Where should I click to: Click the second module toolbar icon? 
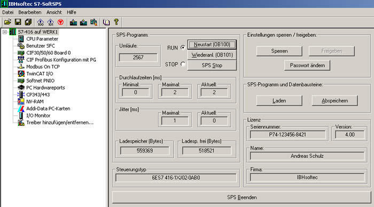(83, 22)
